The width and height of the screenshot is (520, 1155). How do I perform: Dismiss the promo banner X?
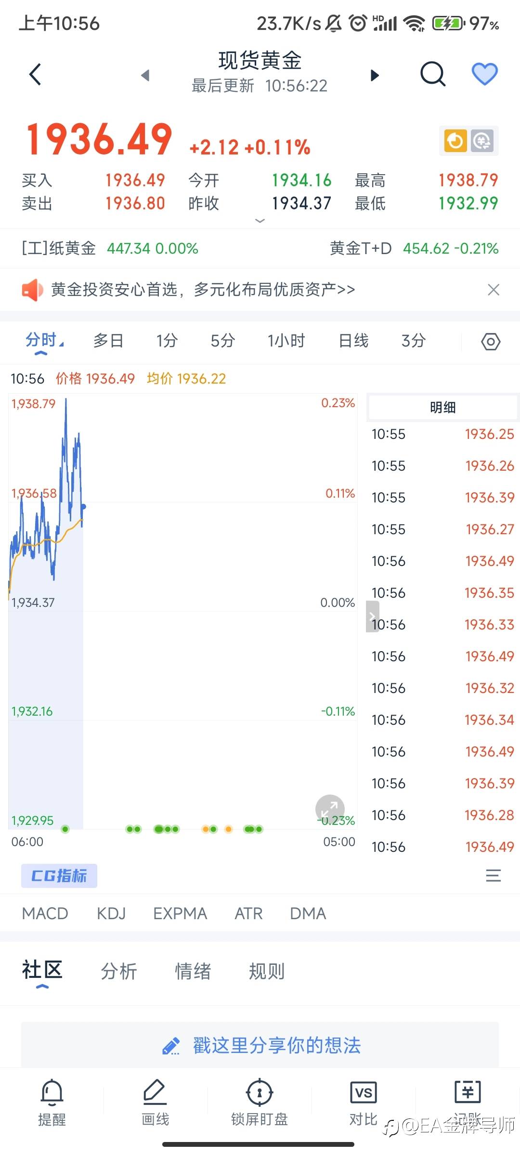[x=494, y=290]
